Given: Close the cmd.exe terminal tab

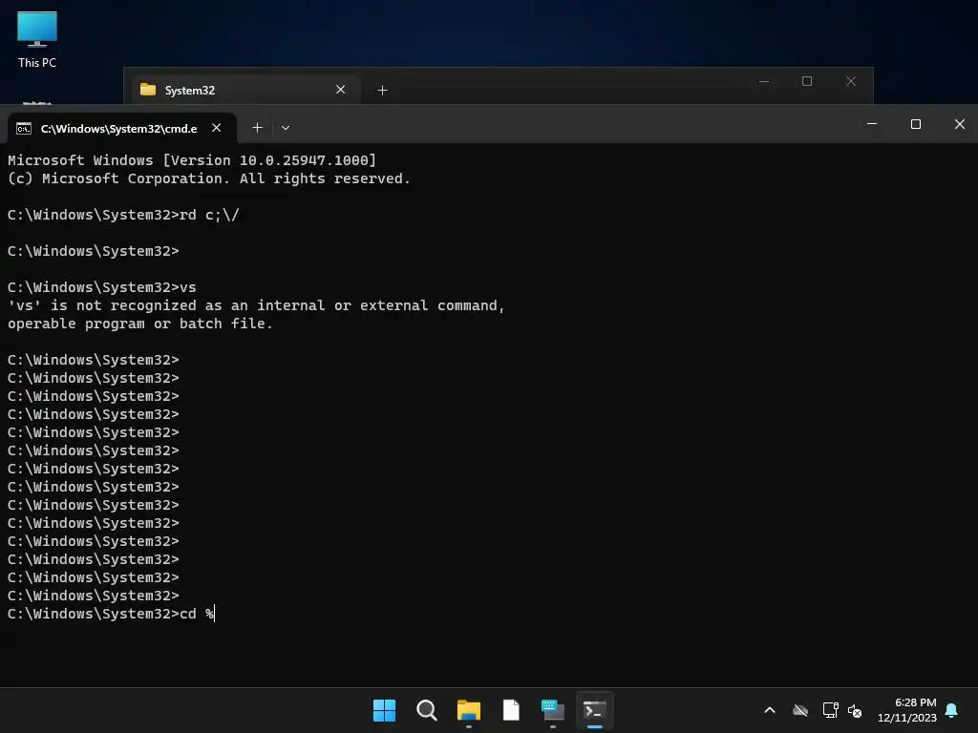Looking at the screenshot, I should coord(217,128).
